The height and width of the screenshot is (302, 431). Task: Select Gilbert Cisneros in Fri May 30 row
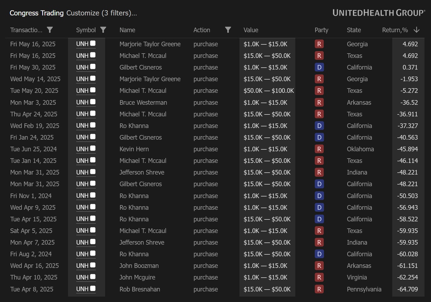coord(140,67)
